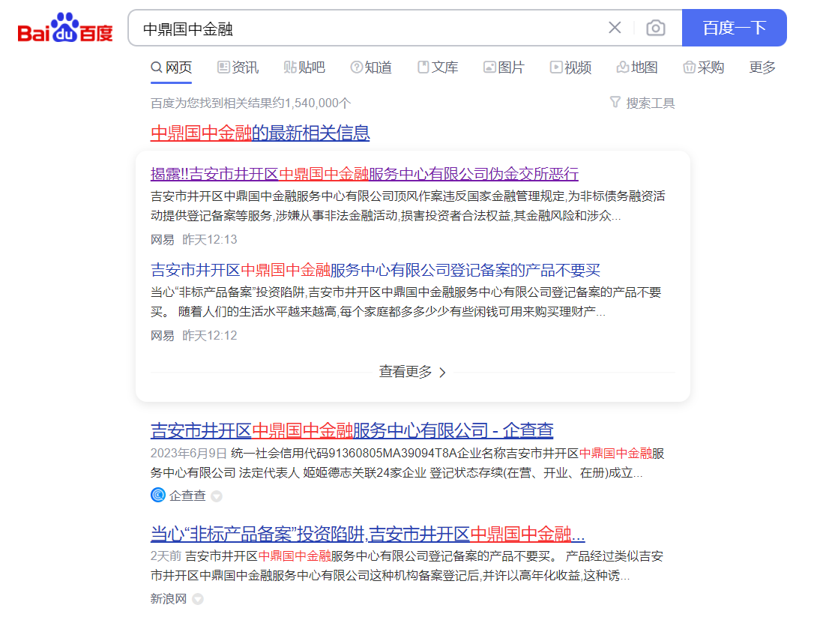Screen dimensions: 820x617
Task: Click the 昨天12:12 timestamp
Action: click(x=210, y=336)
